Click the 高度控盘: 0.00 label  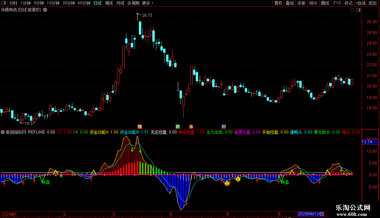pos(248,132)
